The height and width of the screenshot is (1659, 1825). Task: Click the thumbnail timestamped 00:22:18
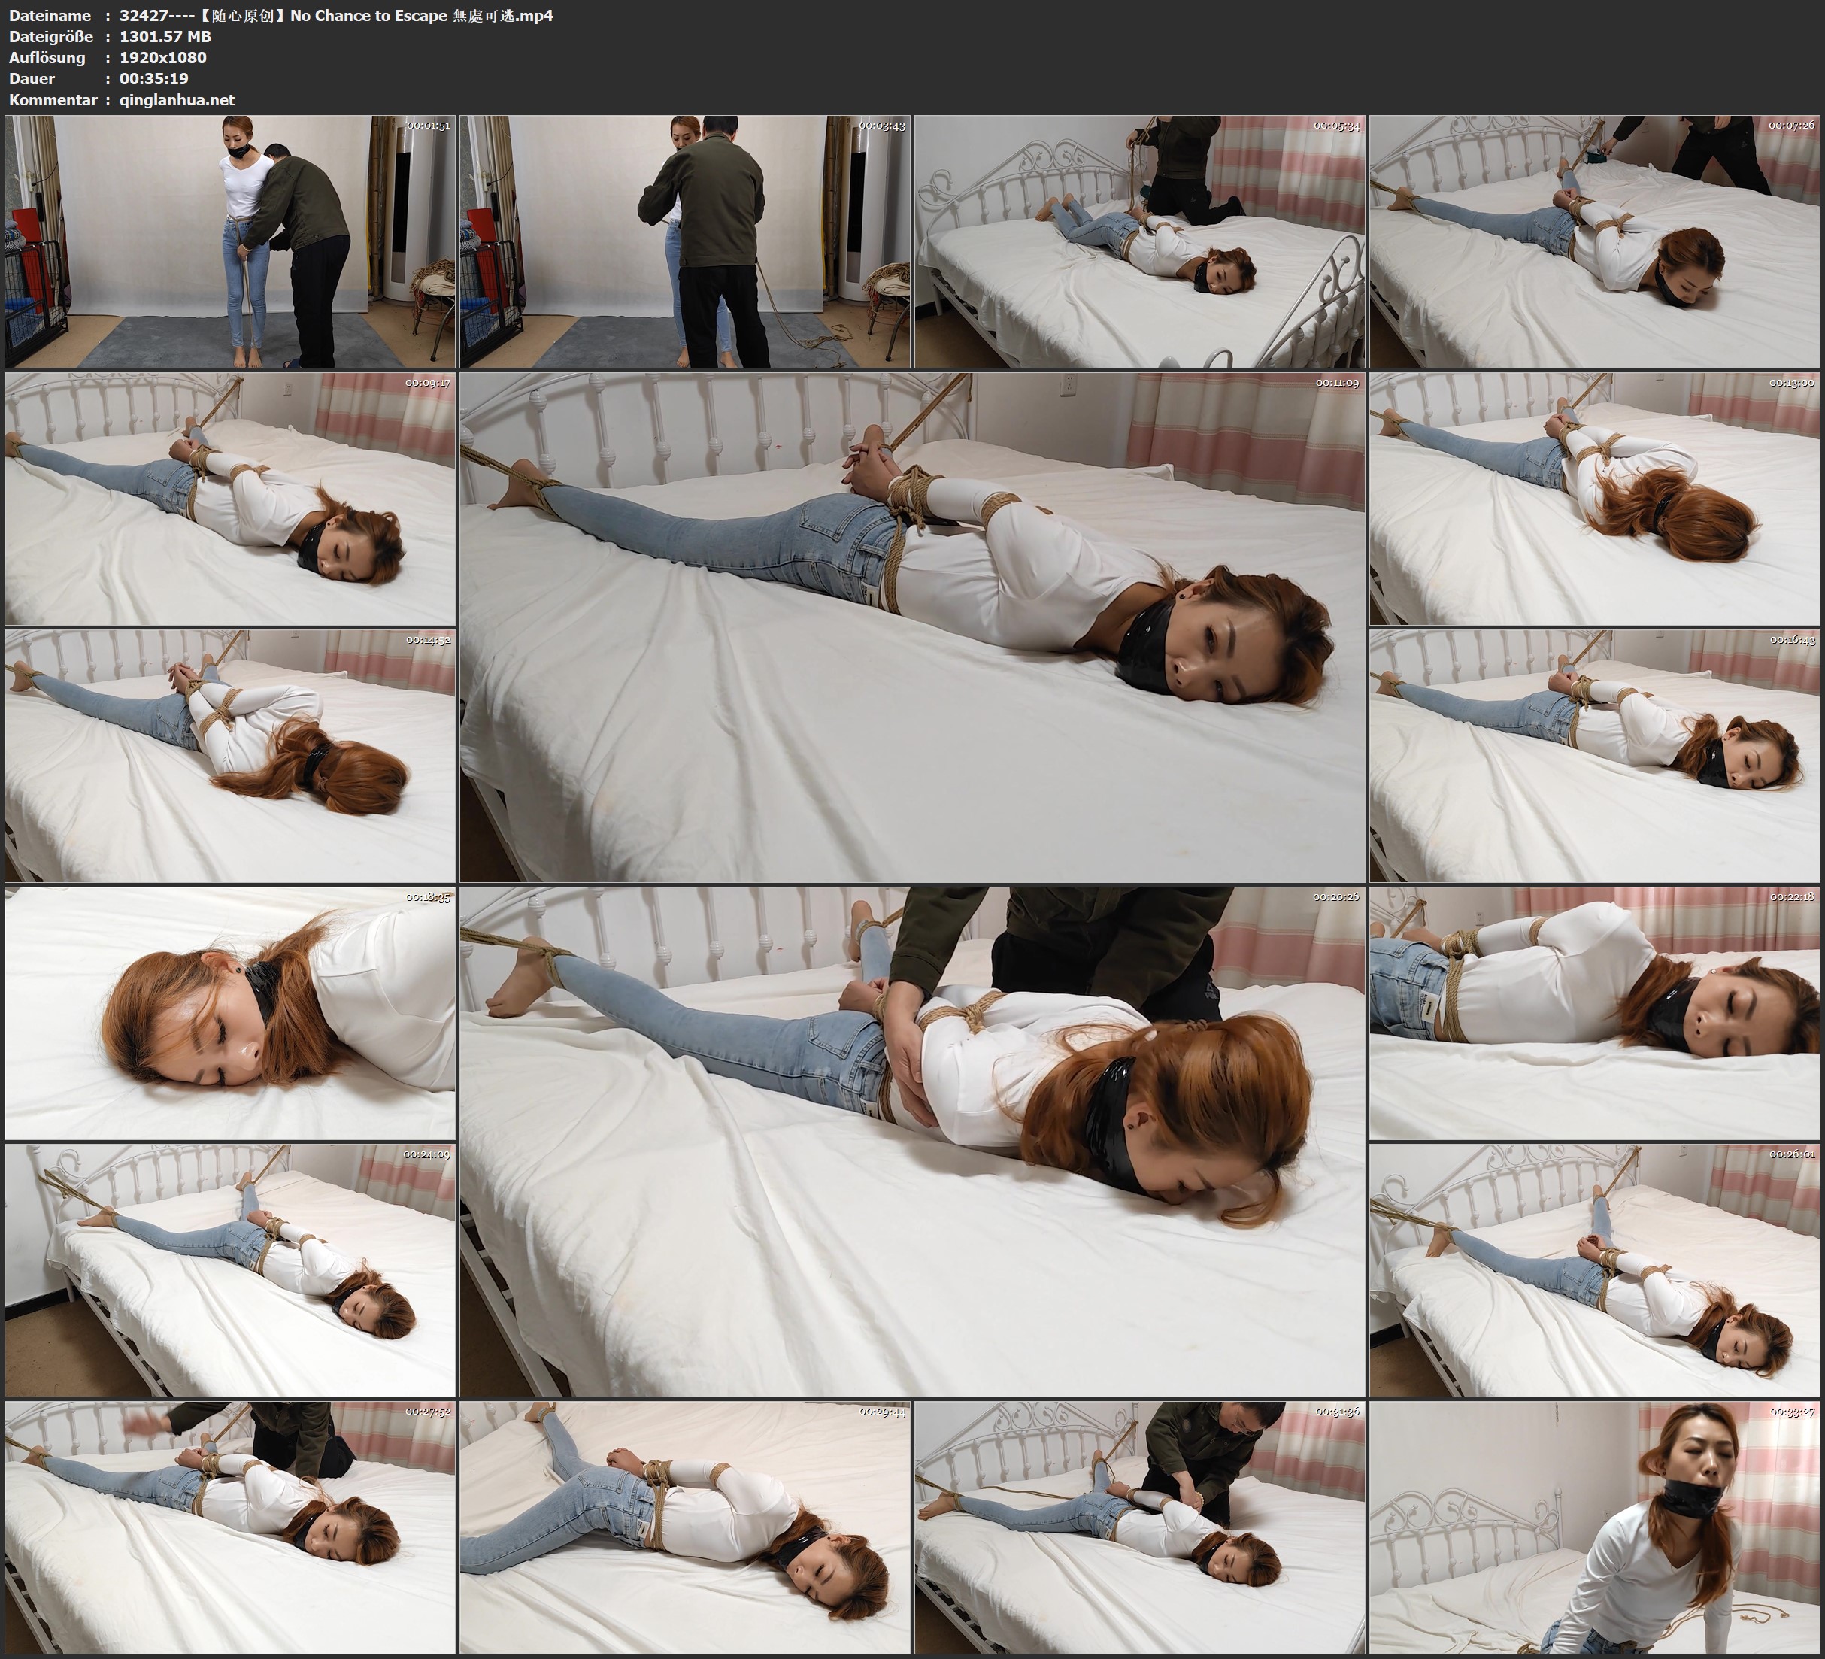click(x=1594, y=1012)
